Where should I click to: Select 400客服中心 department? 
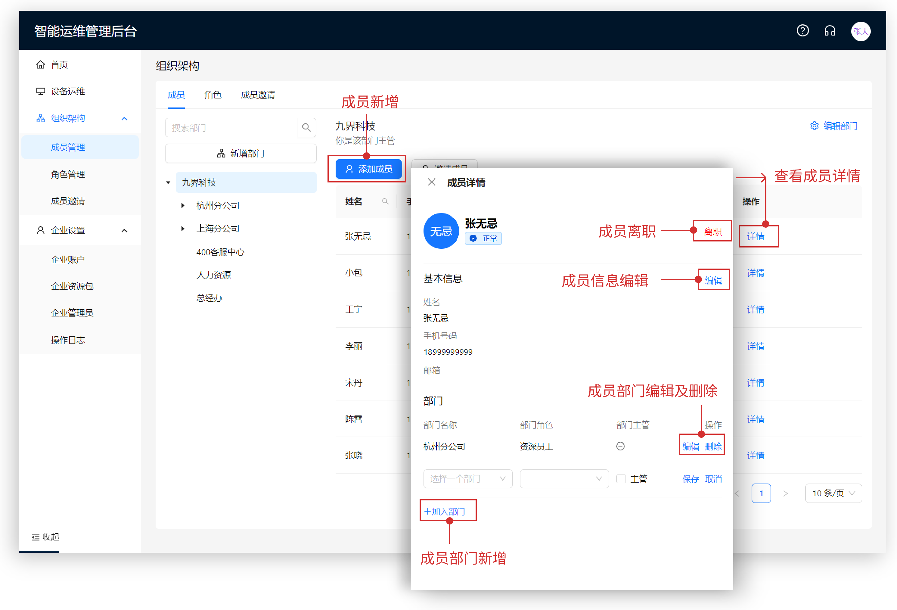coord(220,252)
